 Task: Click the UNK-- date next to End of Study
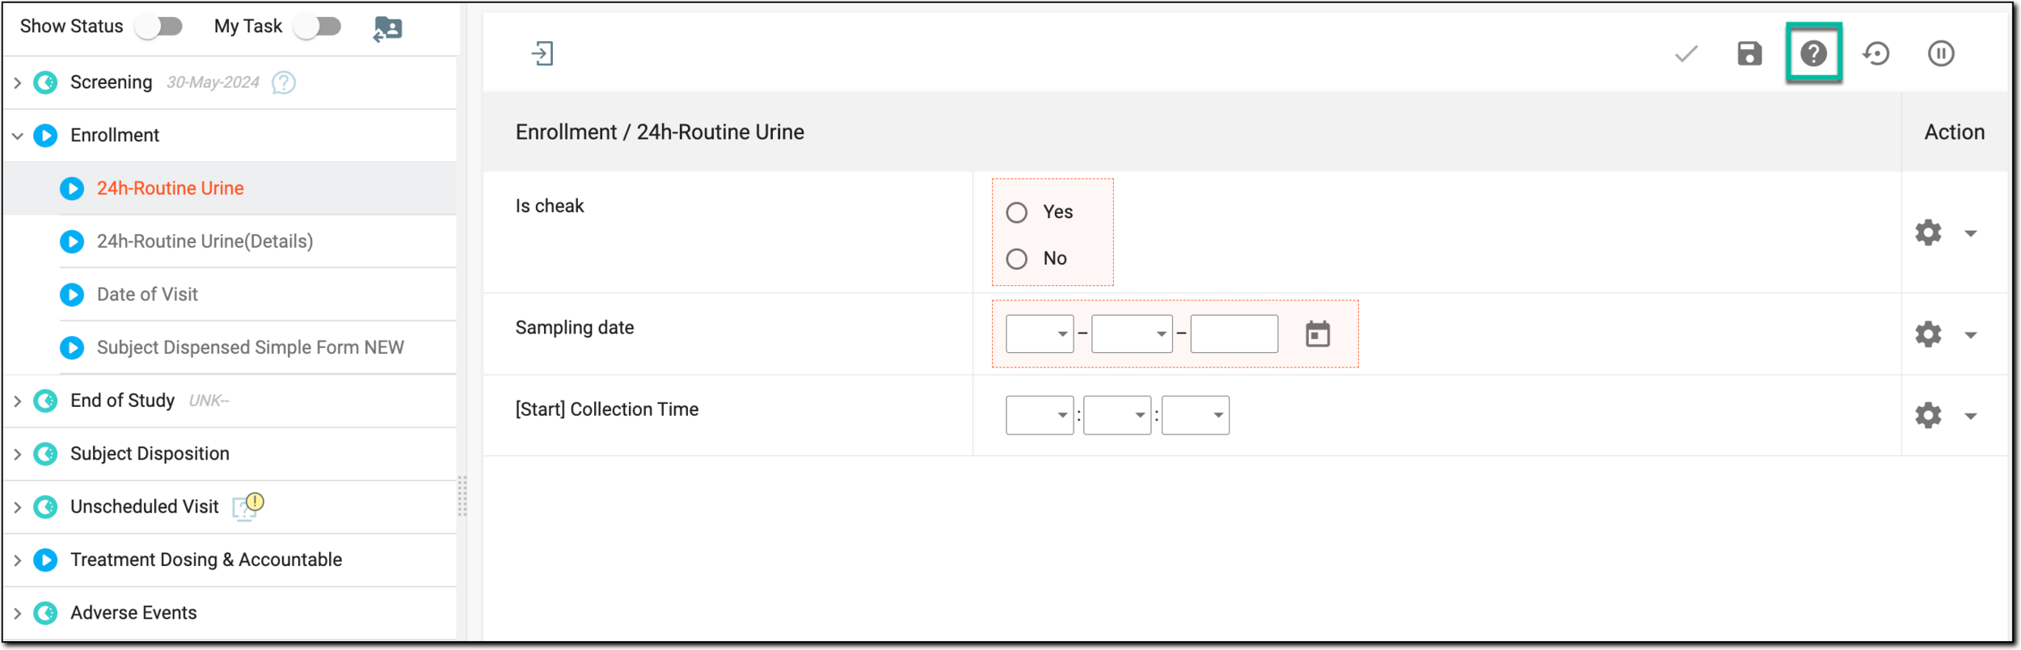click(x=209, y=401)
